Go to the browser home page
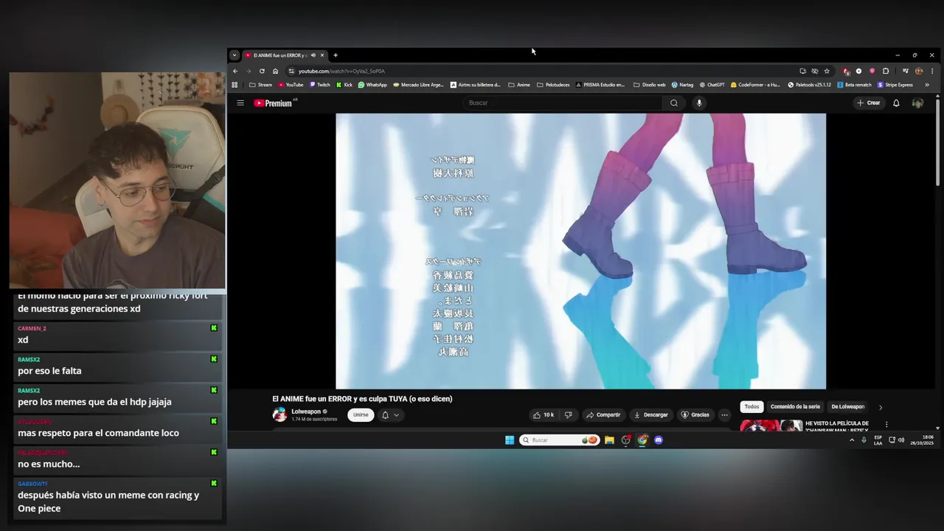 275,71
